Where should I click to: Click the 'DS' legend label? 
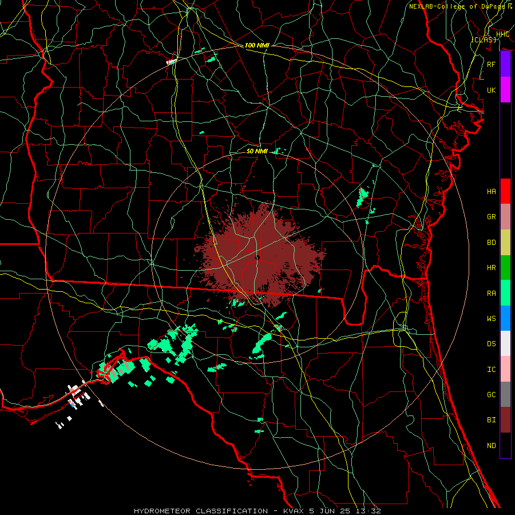[x=491, y=344]
